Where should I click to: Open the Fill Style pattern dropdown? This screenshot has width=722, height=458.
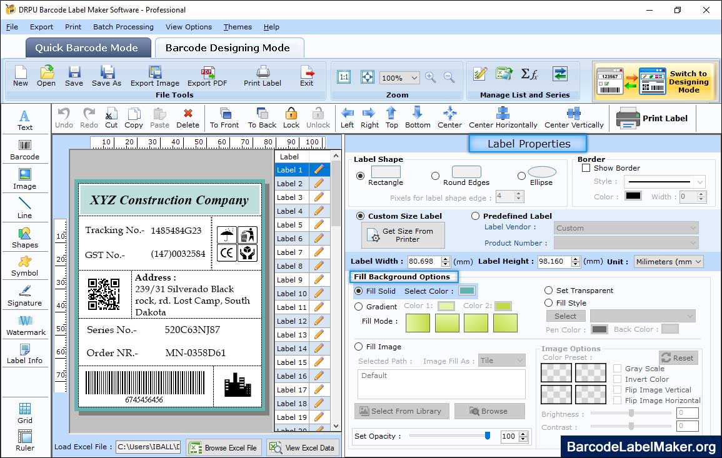coord(643,316)
